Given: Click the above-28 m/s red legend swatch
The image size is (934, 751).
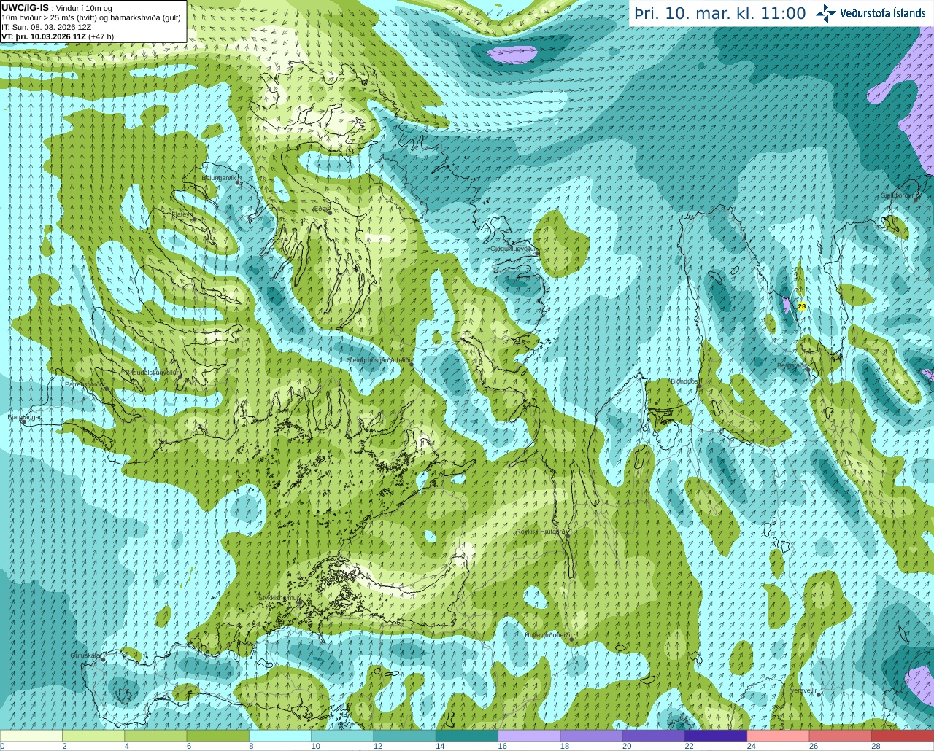Looking at the screenshot, I should pos(903,736).
